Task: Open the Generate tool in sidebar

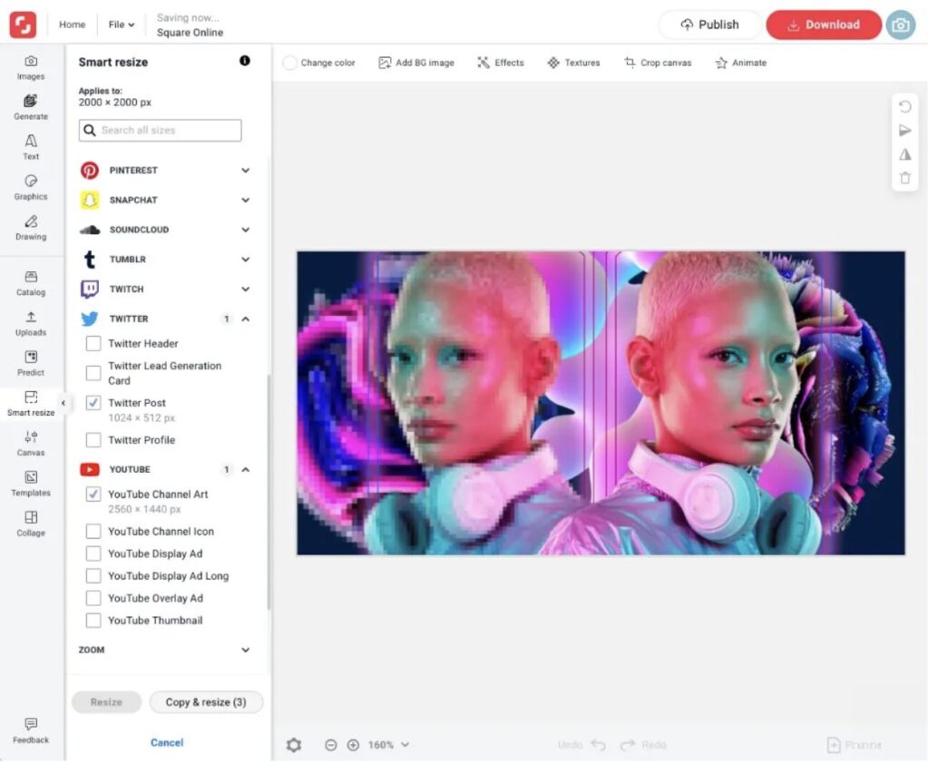Action: [31, 107]
